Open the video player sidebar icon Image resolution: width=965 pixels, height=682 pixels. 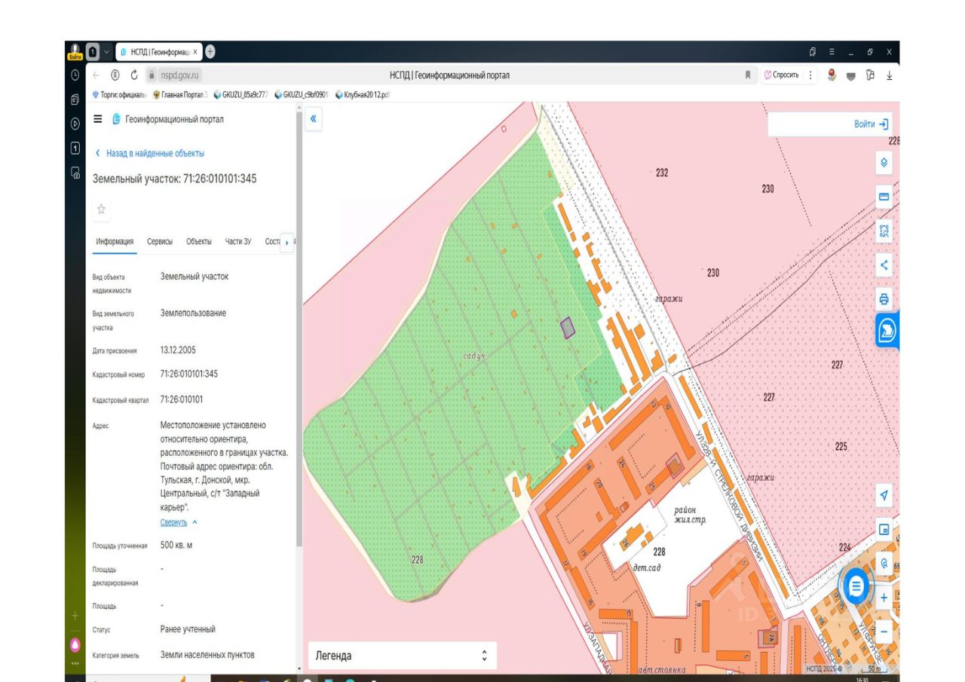click(75, 124)
